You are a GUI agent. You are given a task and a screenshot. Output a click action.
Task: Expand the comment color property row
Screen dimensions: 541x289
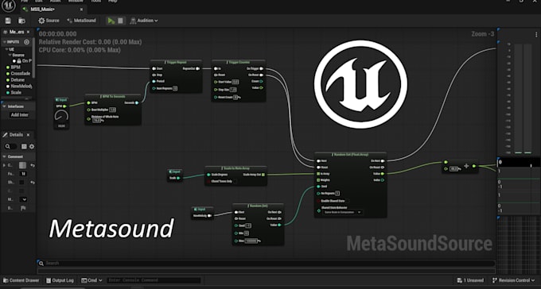pos(5,165)
